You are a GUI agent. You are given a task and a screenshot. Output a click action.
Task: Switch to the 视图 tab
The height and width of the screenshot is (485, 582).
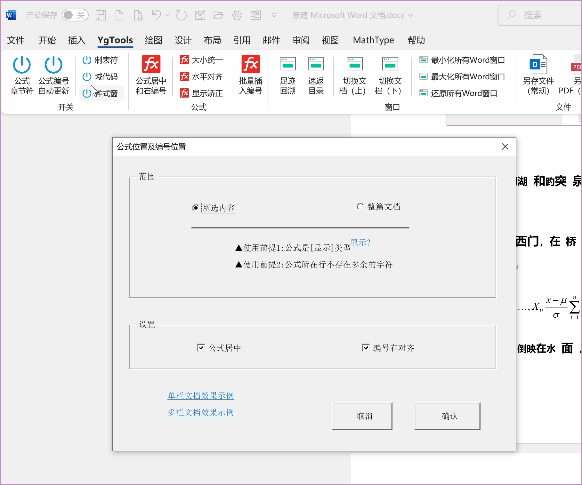click(330, 40)
